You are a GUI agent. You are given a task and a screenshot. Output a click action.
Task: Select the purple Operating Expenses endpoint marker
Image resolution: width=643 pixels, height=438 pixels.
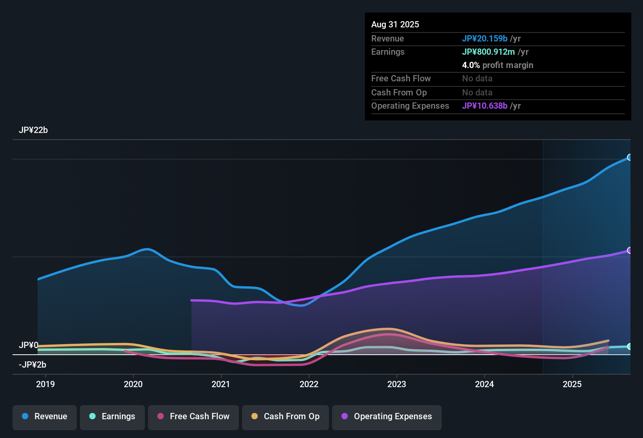click(630, 250)
